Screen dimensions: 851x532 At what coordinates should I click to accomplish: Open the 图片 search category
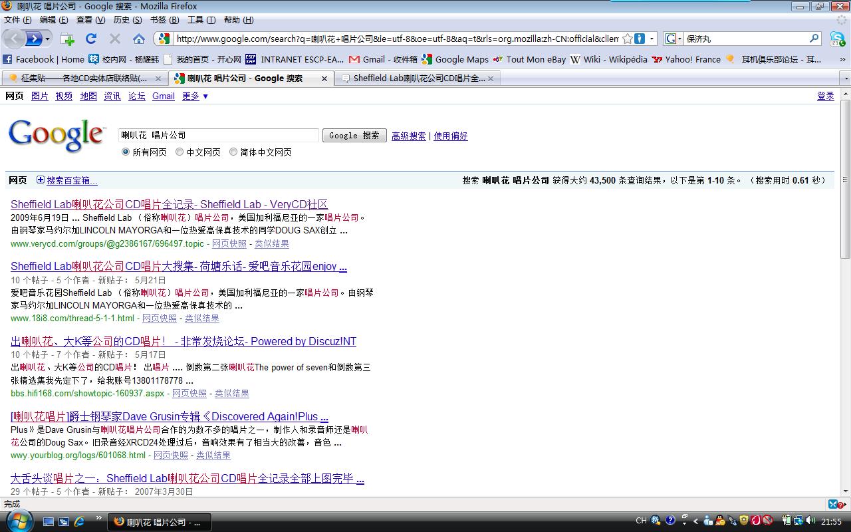pos(40,96)
